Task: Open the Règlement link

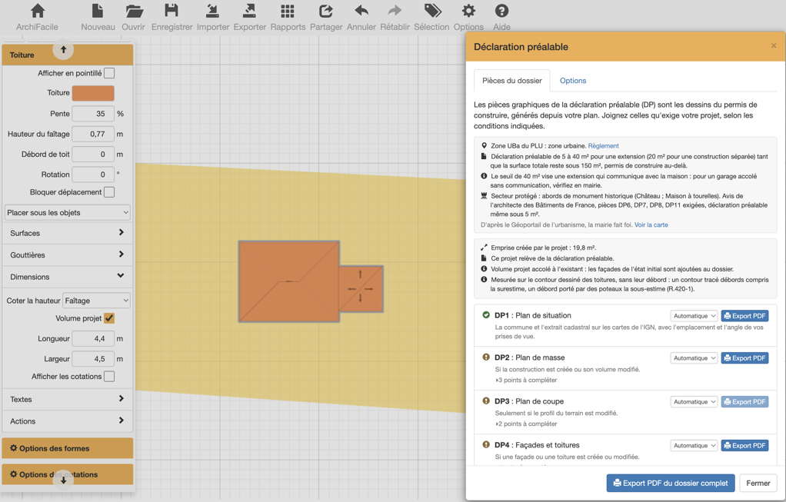Action: pyautogui.click(x=604, y=146)
